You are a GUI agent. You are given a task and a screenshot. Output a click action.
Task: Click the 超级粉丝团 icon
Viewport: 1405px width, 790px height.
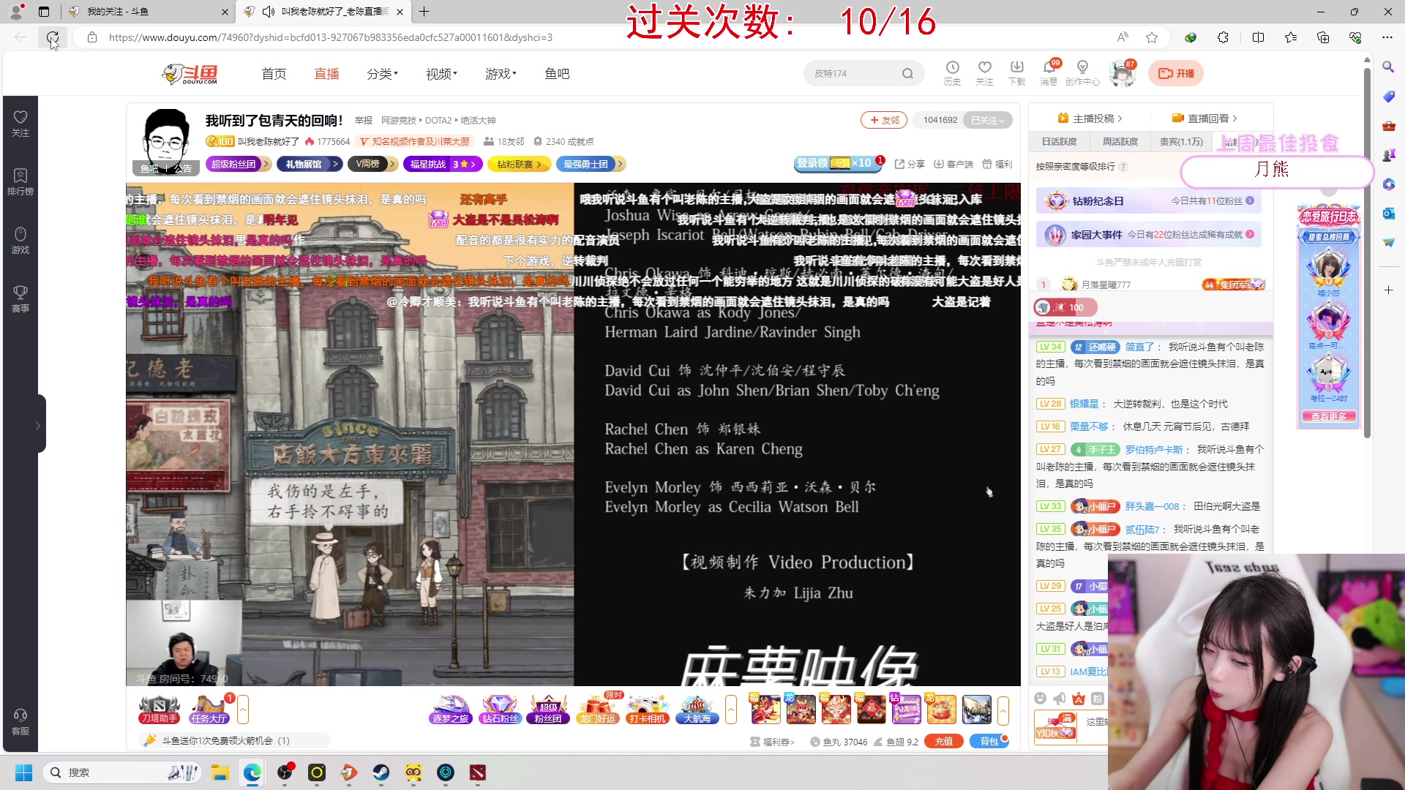(x=548, y=709)
